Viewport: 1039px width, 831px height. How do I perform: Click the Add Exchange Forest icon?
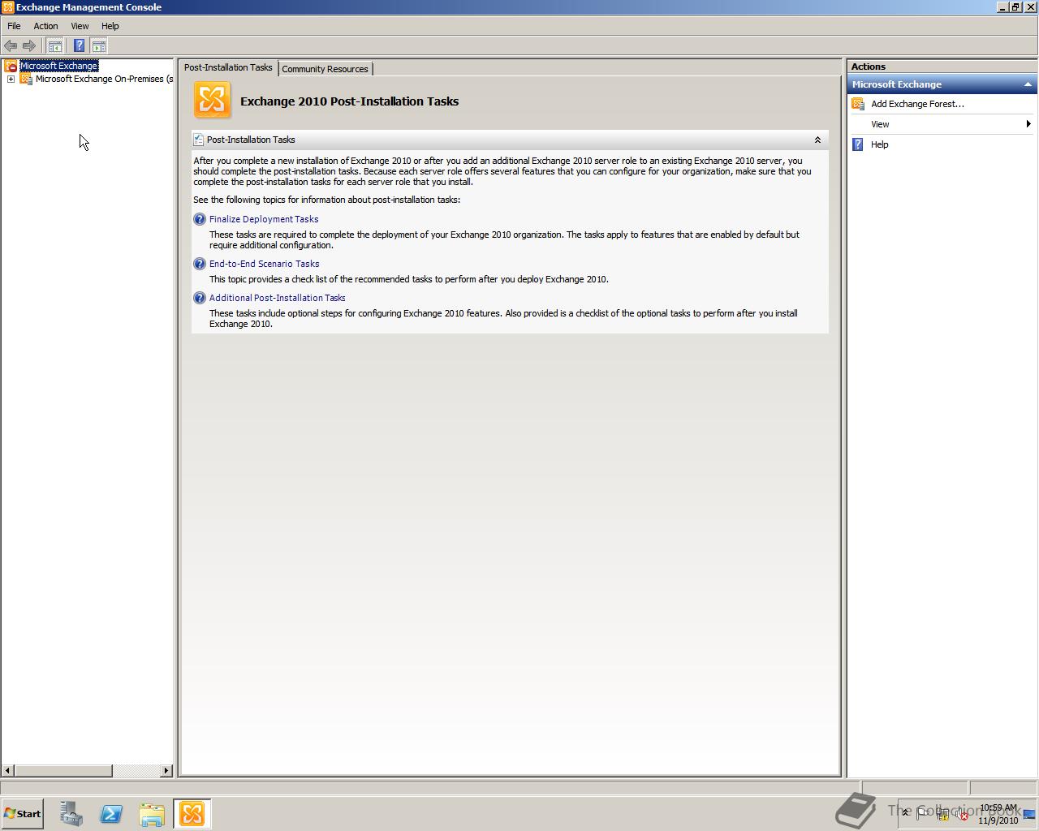(x=858, y=104)
